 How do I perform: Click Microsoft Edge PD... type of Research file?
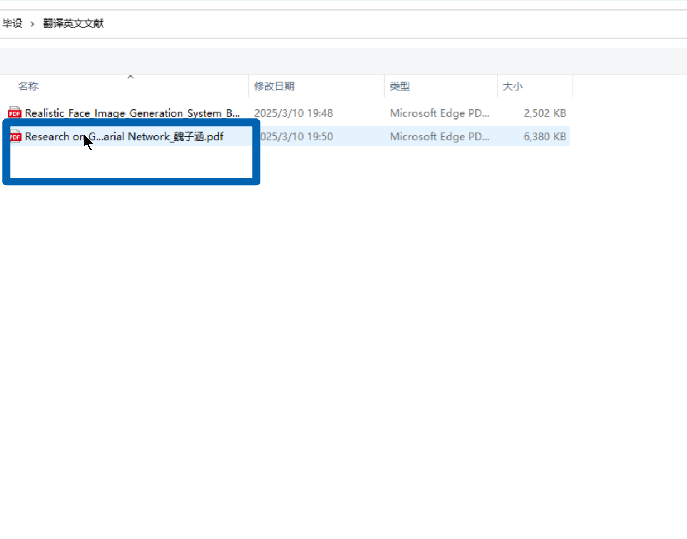pyautogui.click(x=440, y=136)
